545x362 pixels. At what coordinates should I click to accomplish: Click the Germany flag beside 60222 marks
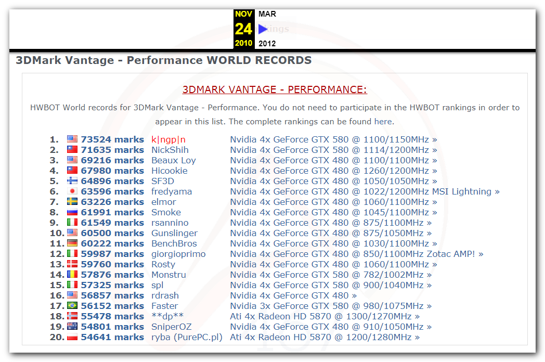point(72,243)
